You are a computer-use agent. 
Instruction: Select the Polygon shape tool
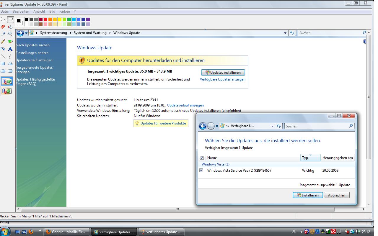pos(10,64)
